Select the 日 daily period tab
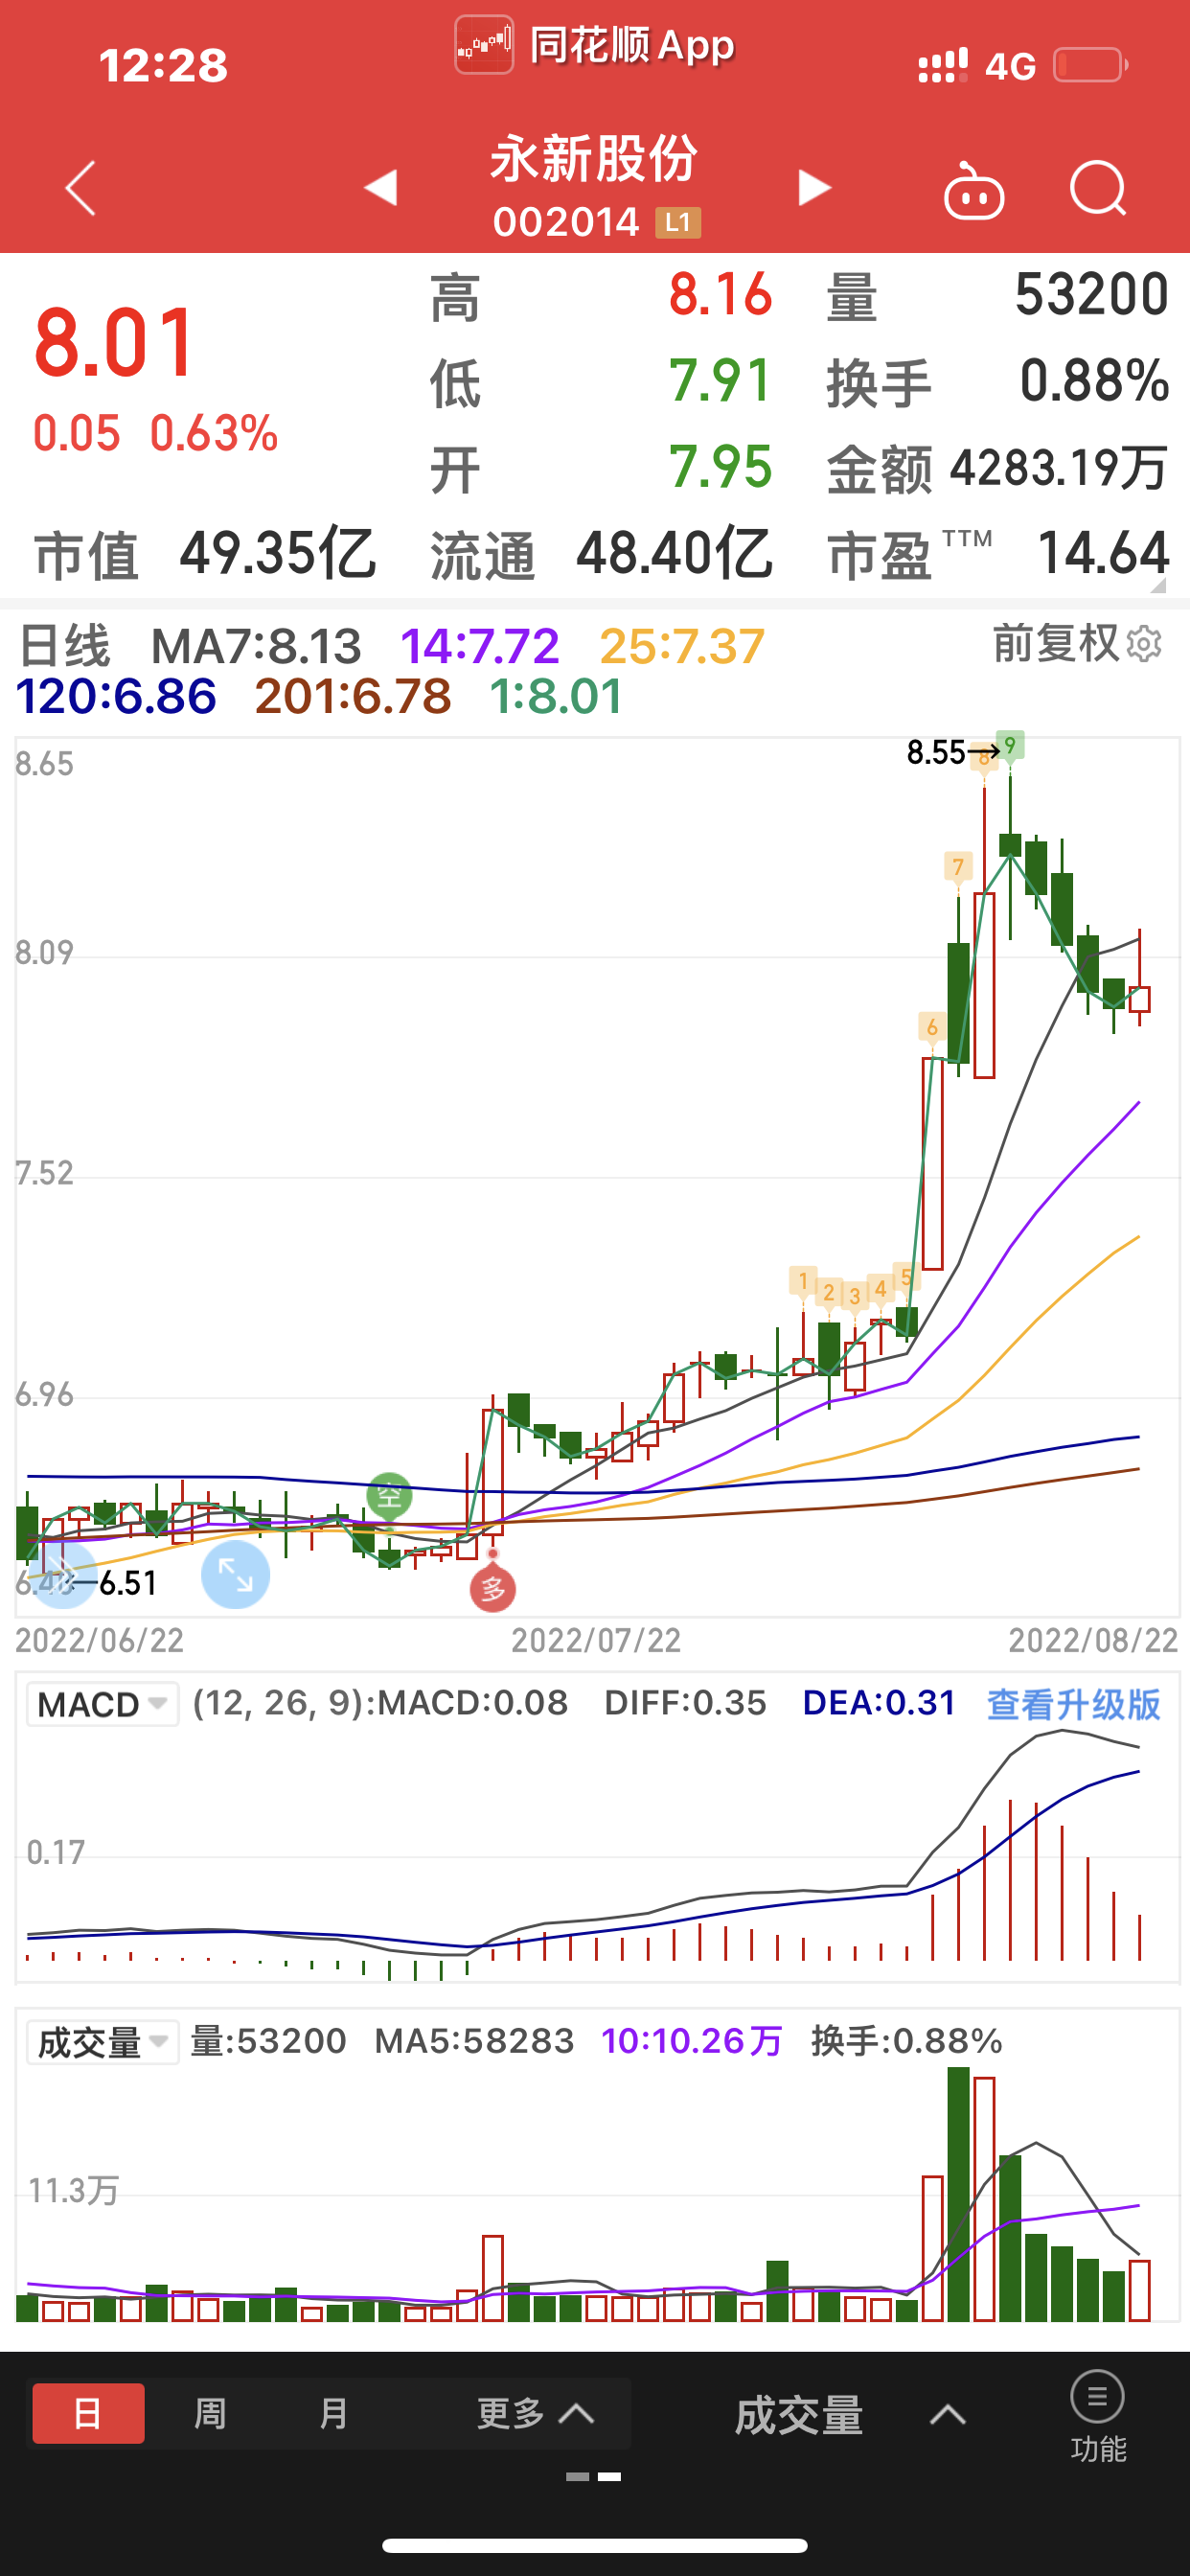This screenshot has width=1190, height=2576. pyautogui.click(x=88, y=2413)
